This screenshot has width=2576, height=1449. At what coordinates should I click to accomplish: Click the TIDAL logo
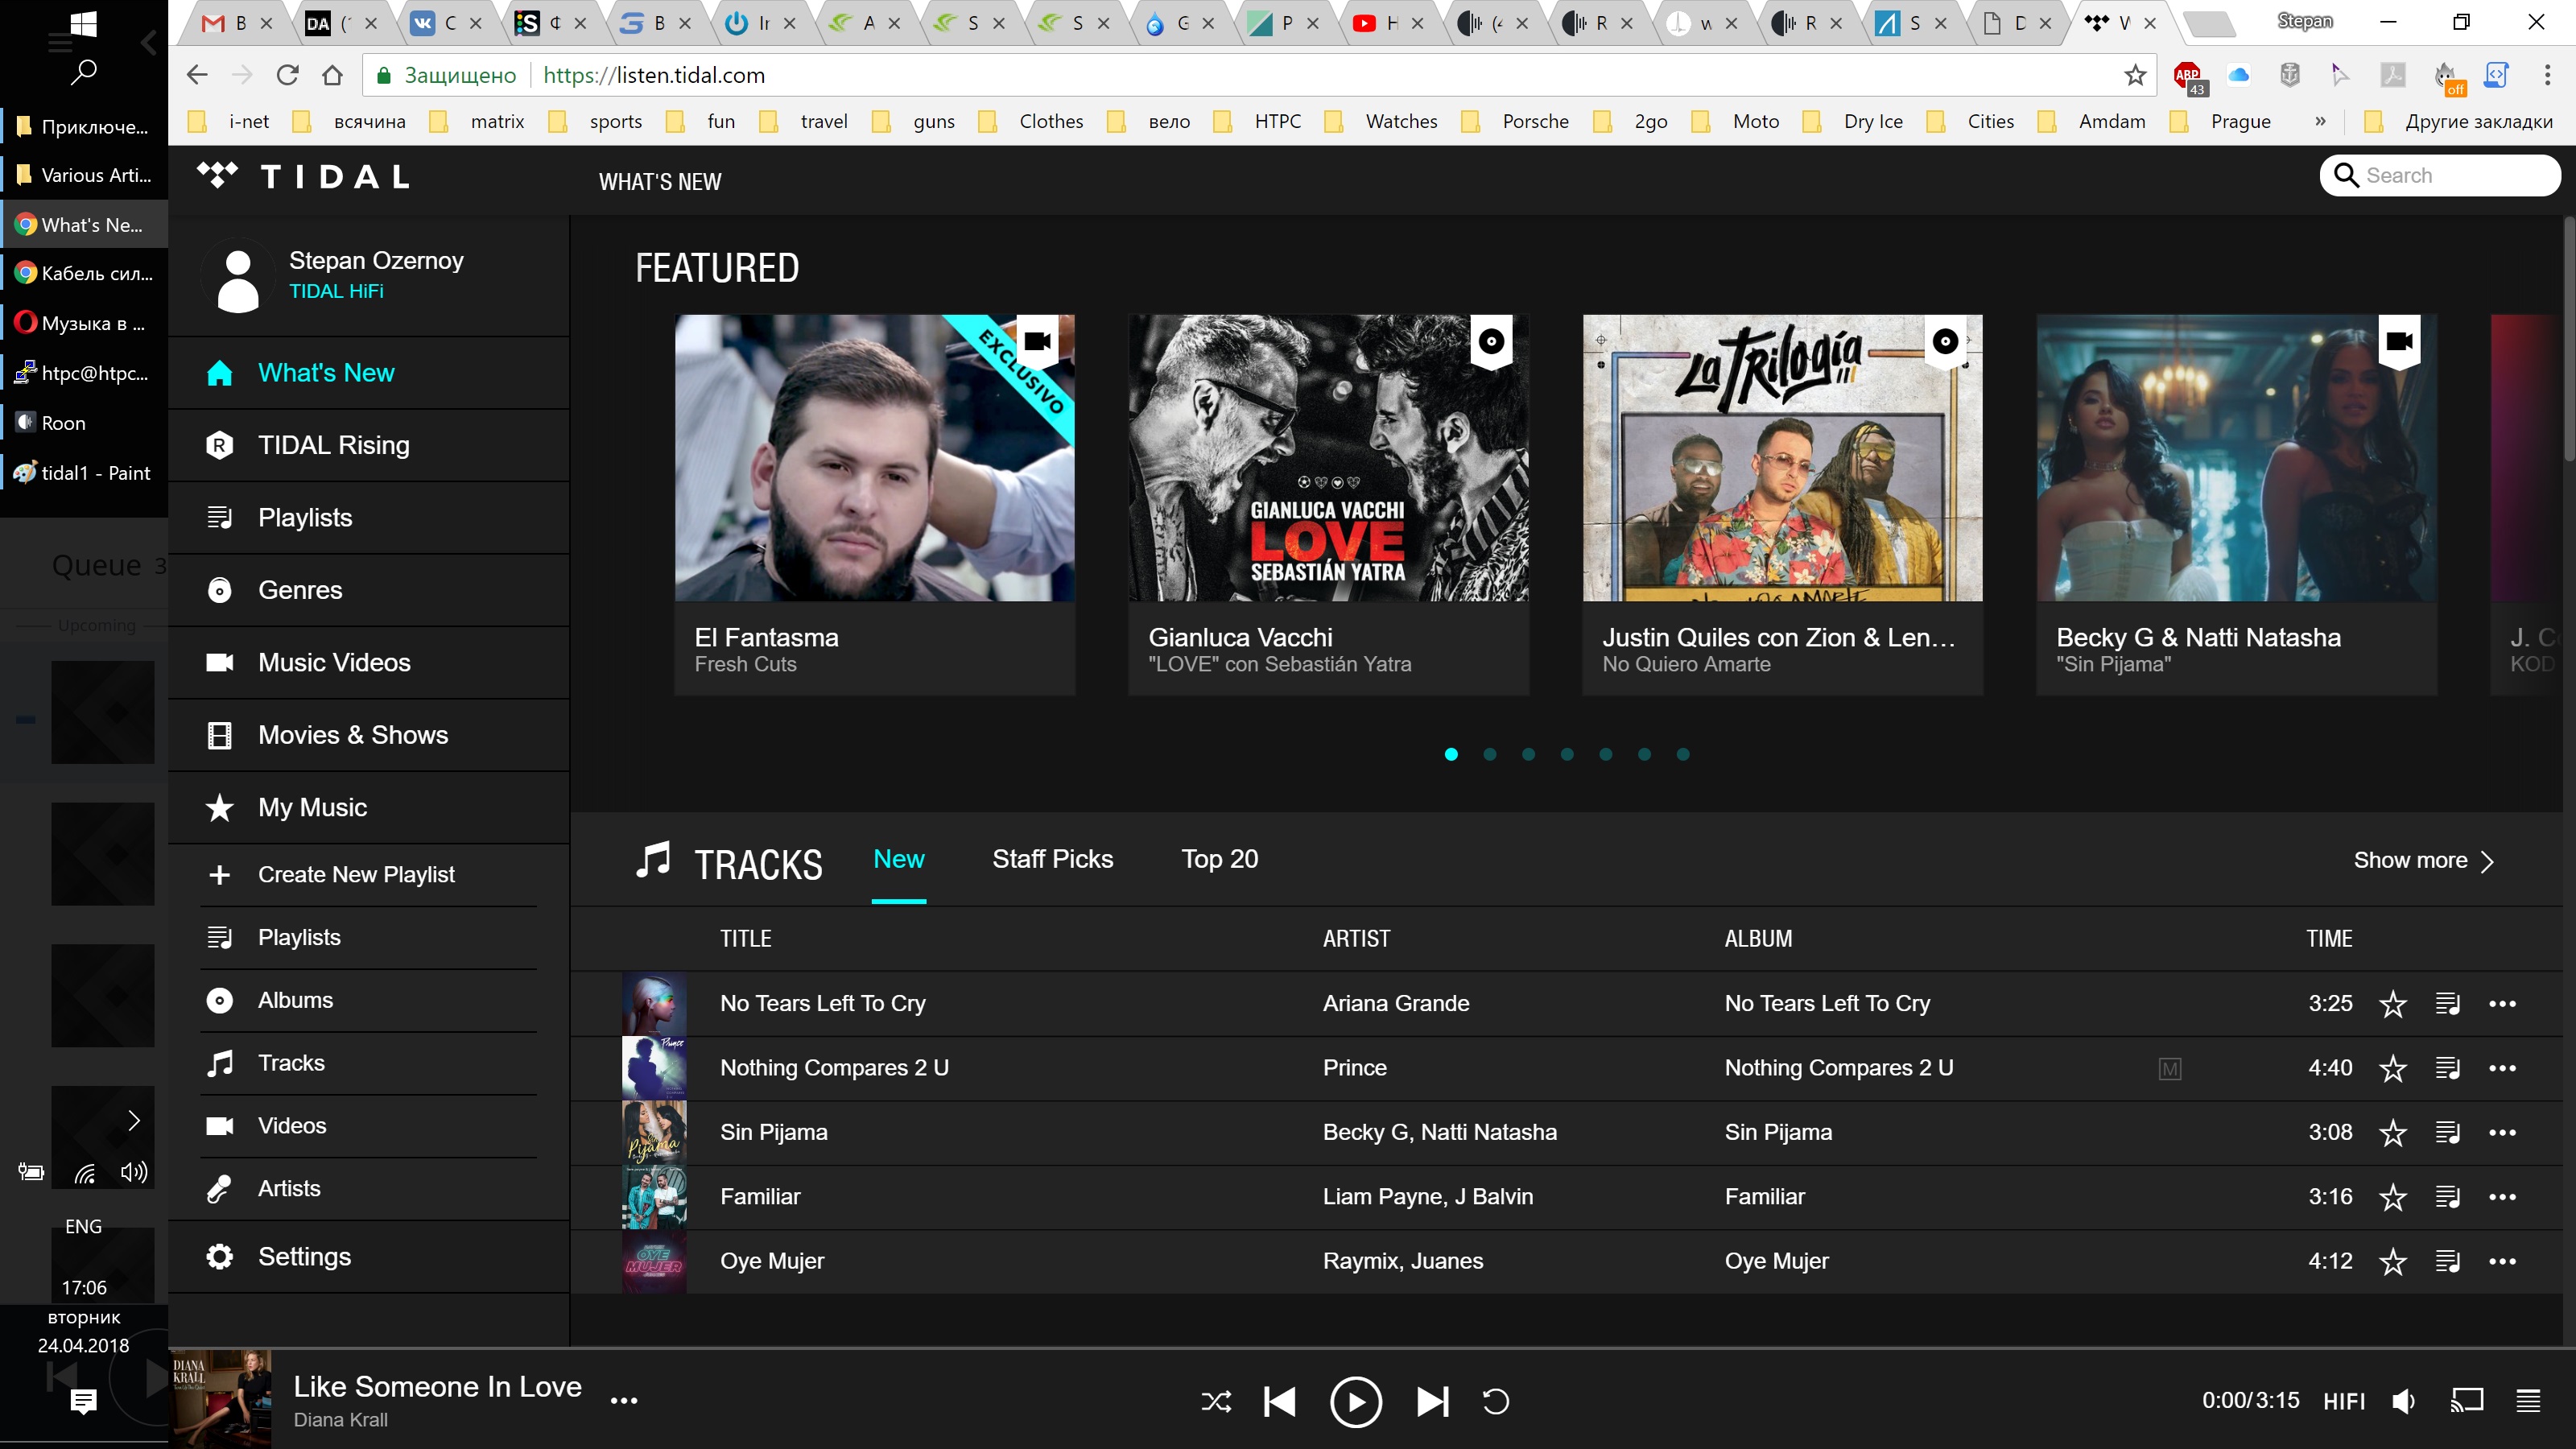click(x=304, y=177)
